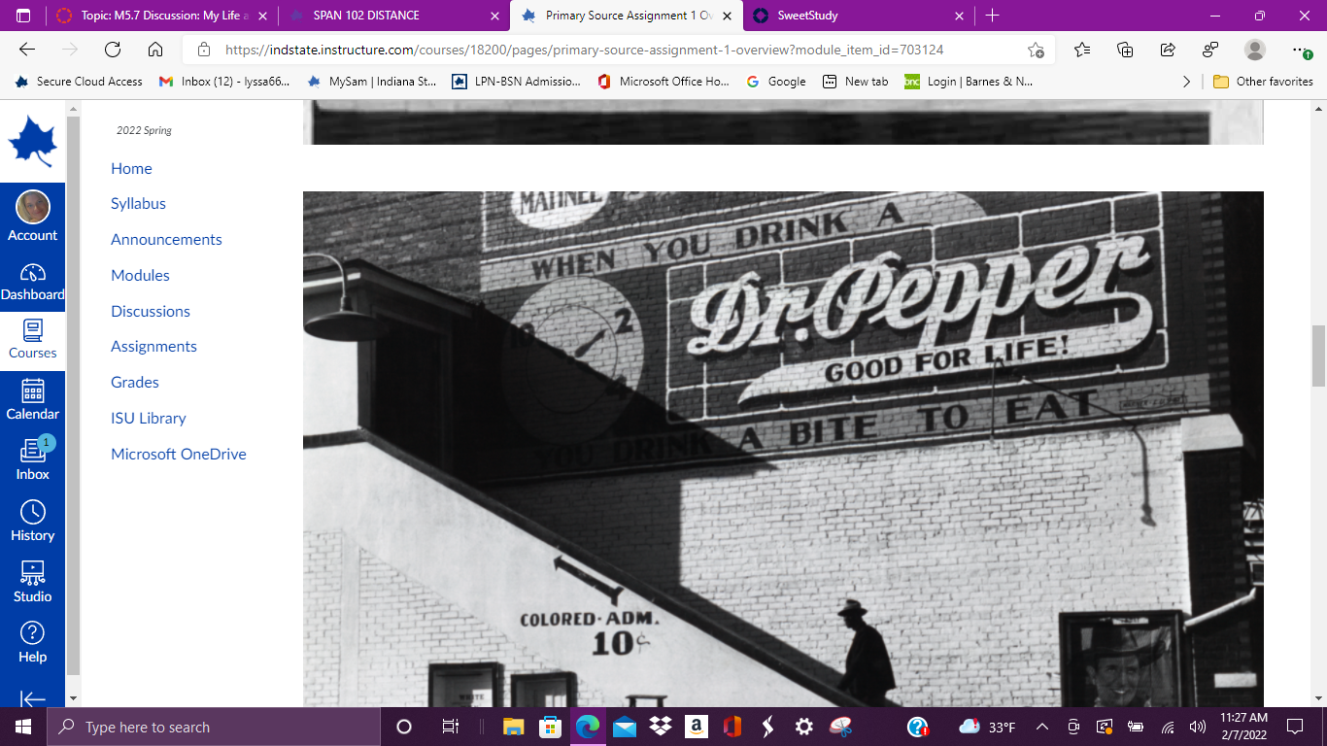Close the SPAN 102 DISTANCE tab
This screenshot has width=1327, height=746.
pyautogui.click(x=494, y=16)
